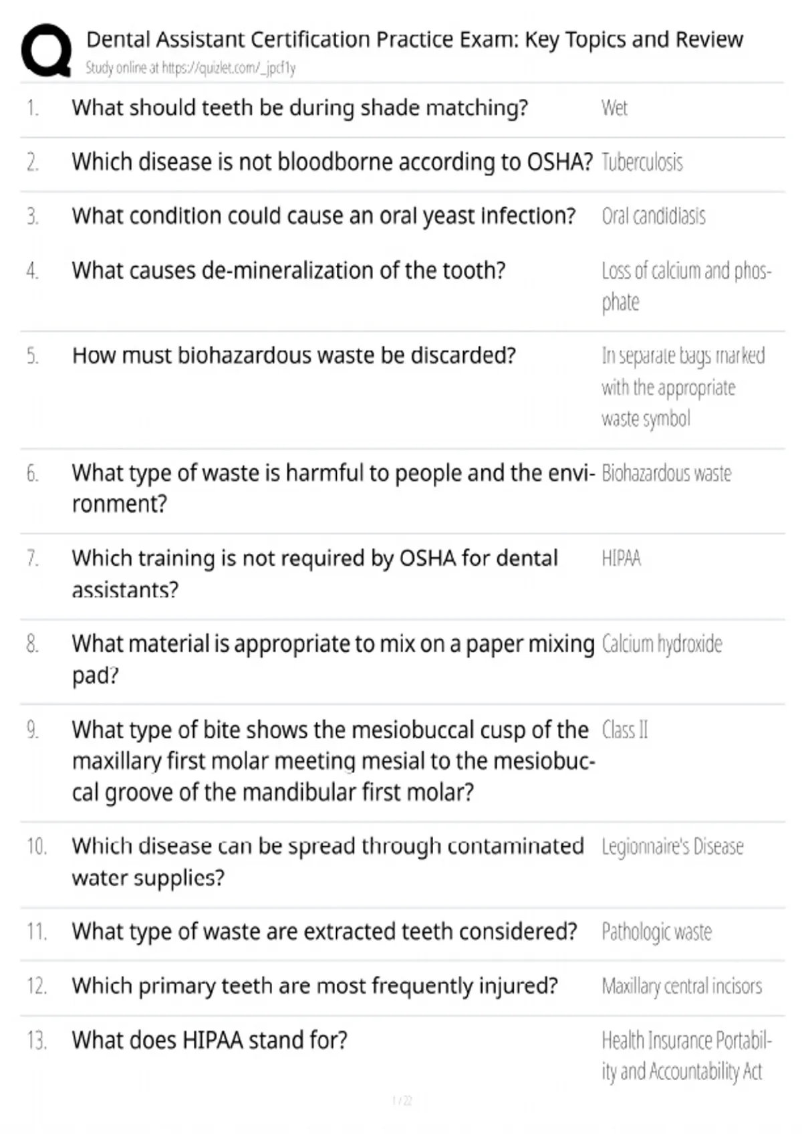Click the exam title heading text
The height and width of the screenshot is (1137, 802).
(x=414, y=40)
